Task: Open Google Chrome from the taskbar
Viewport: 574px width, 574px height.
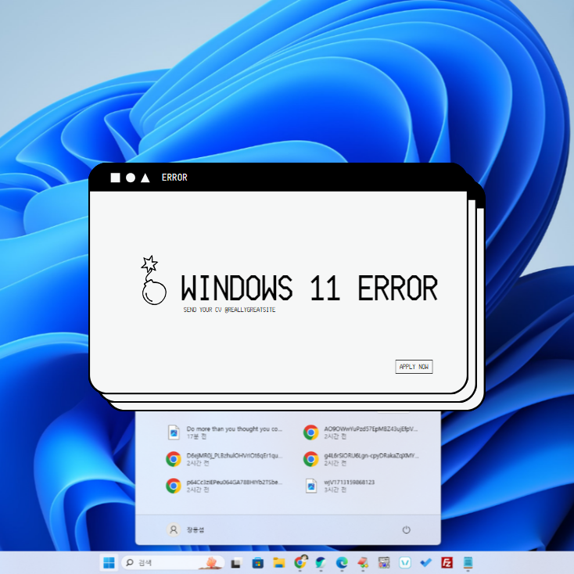Action: coord(300,562)
